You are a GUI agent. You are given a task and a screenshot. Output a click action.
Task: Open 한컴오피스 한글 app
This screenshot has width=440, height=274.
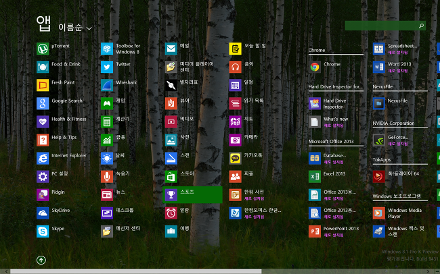235,213
